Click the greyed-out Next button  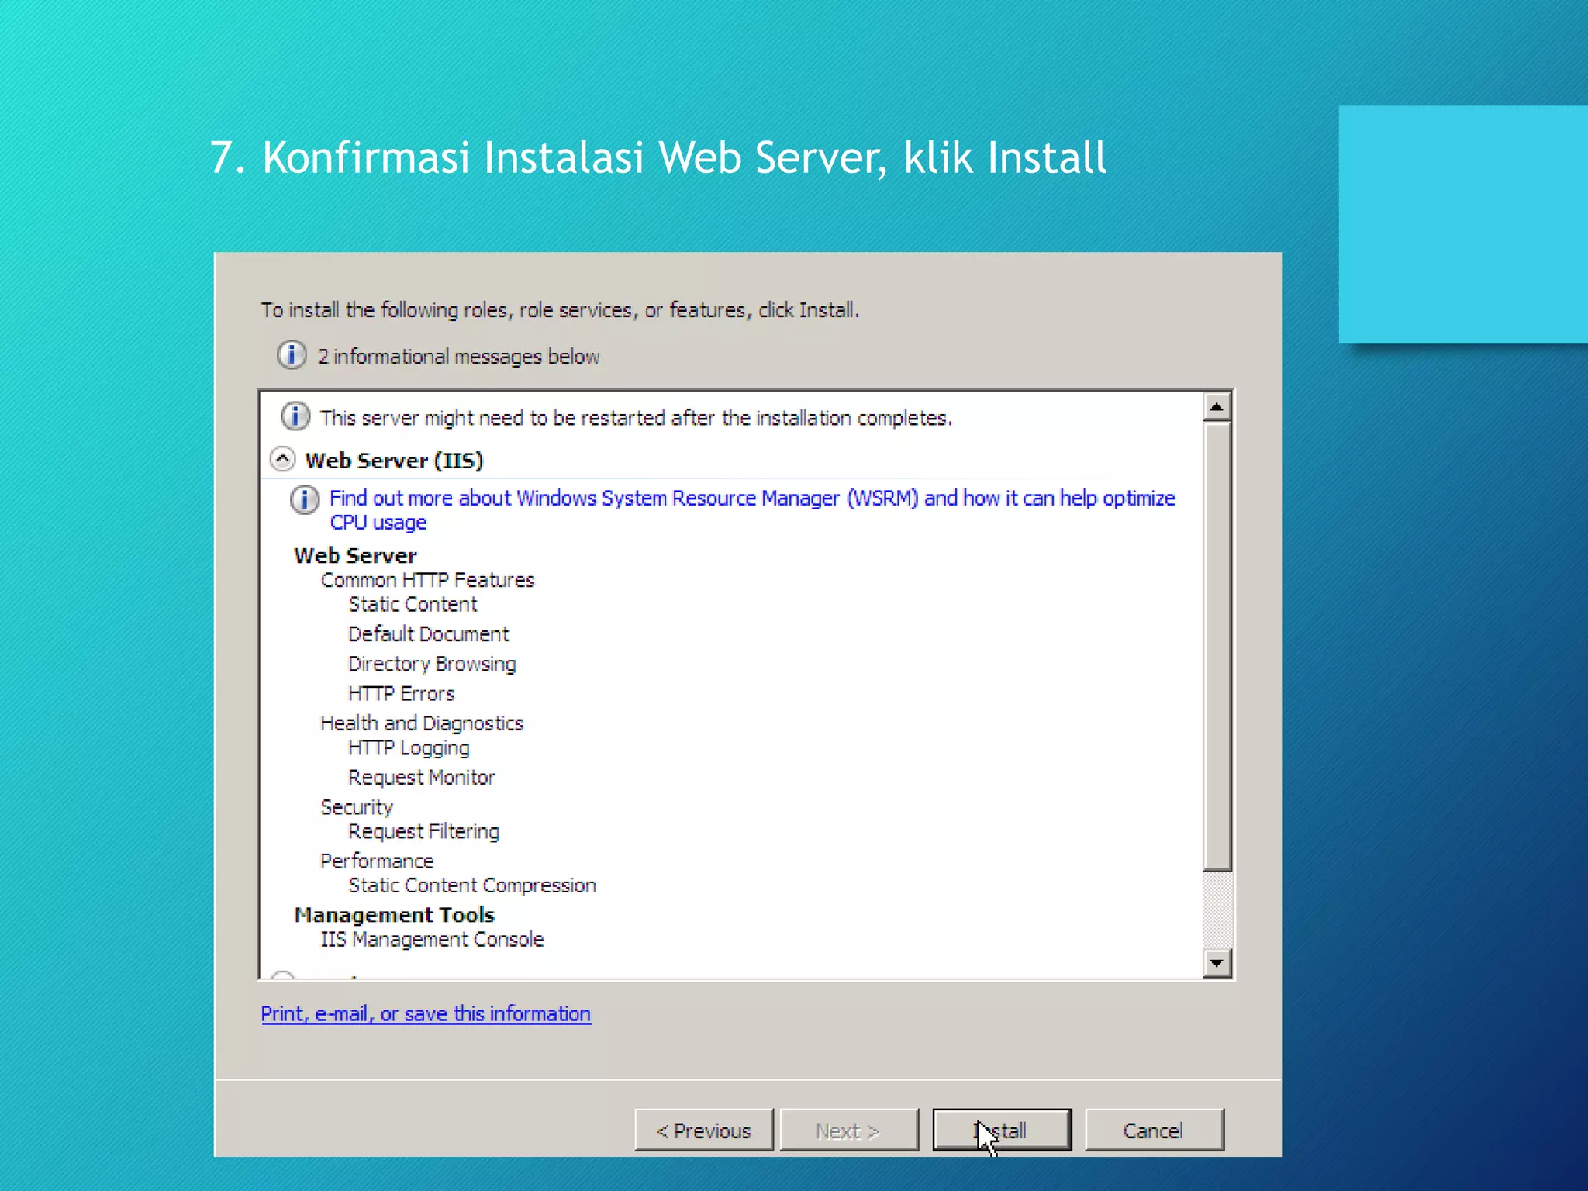pyautogui.click(x=849, y=1130)
